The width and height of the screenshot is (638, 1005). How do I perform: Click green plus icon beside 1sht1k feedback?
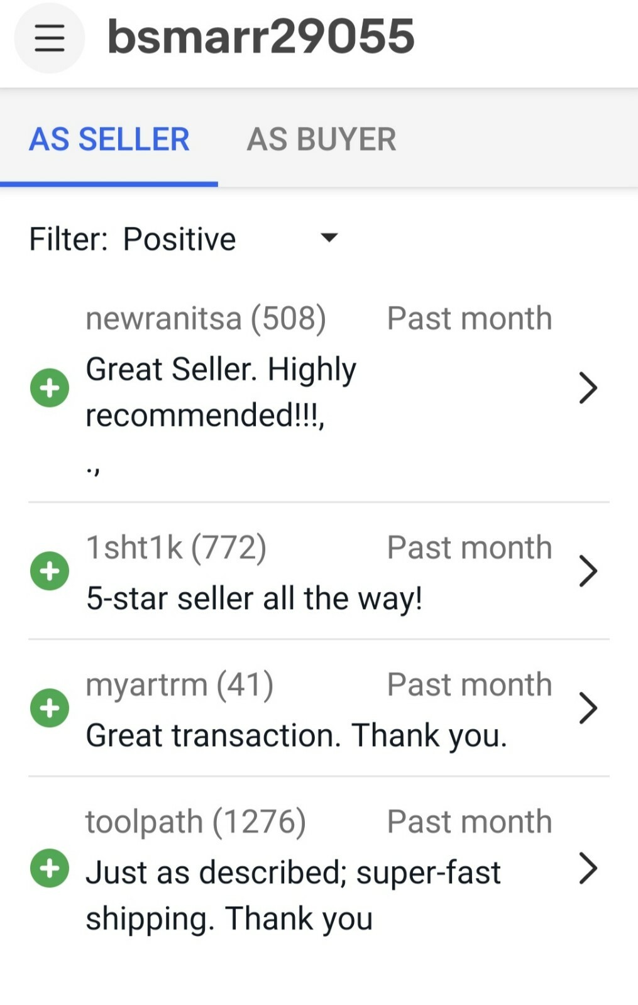click(x=50, y=571)
